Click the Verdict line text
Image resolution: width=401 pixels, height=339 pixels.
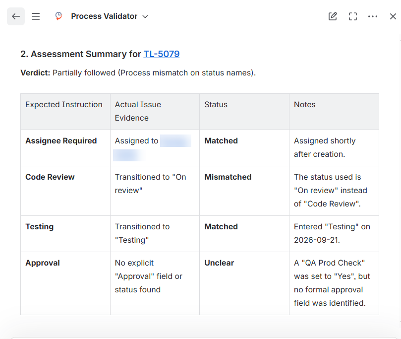pos(138,73)
